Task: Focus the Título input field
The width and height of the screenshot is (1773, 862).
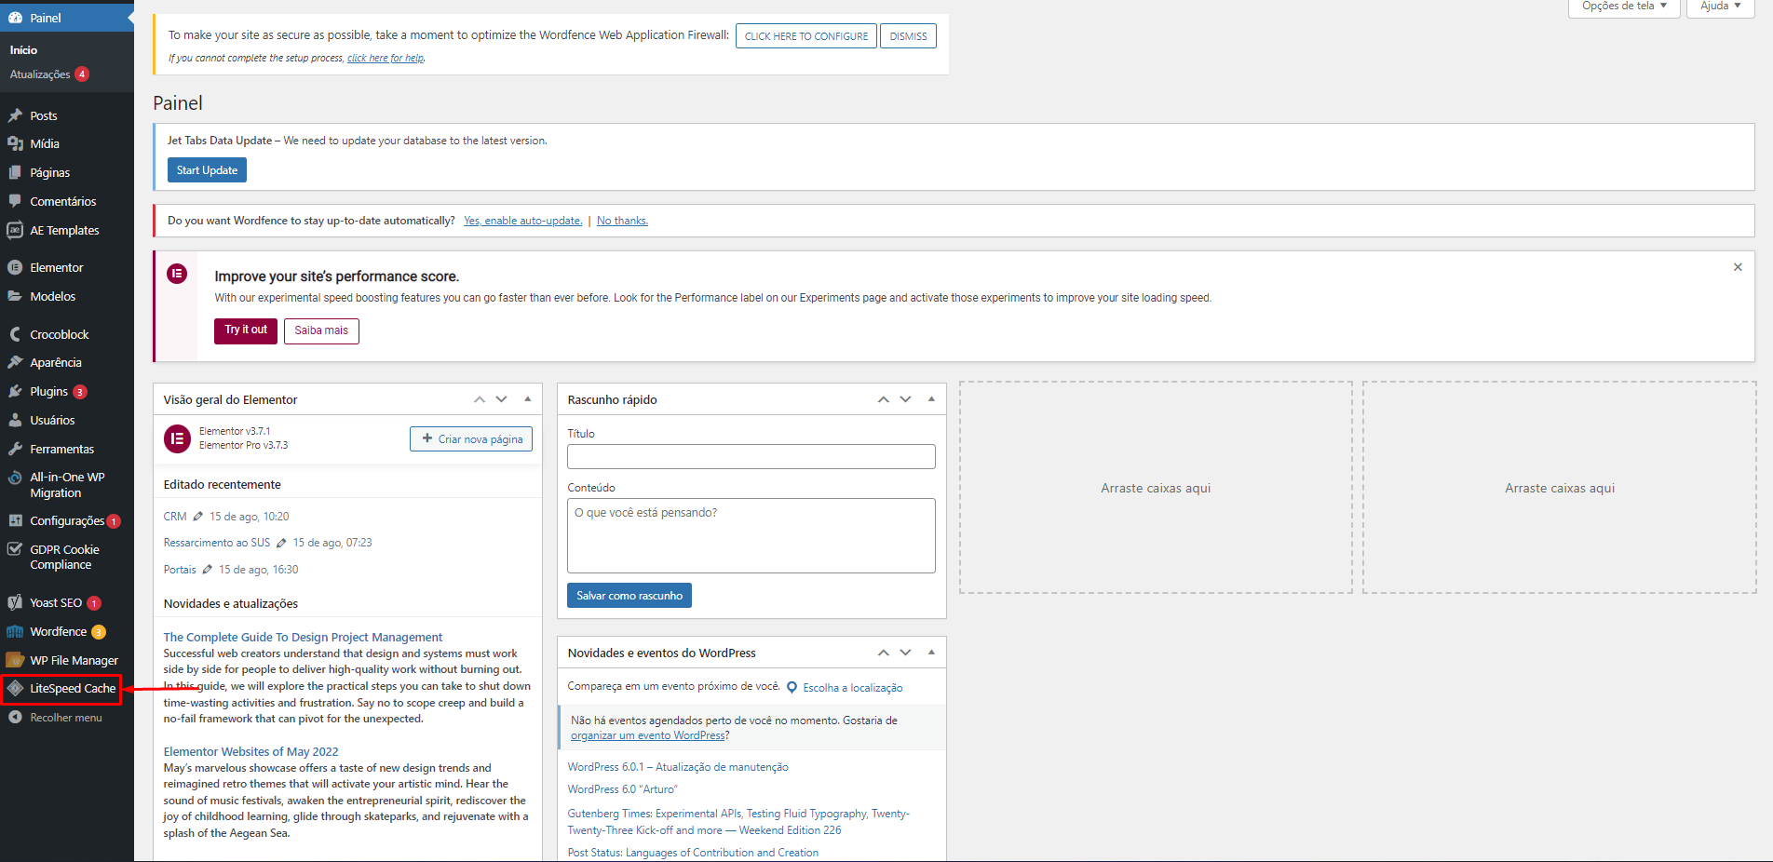Action: coord(751,456)
